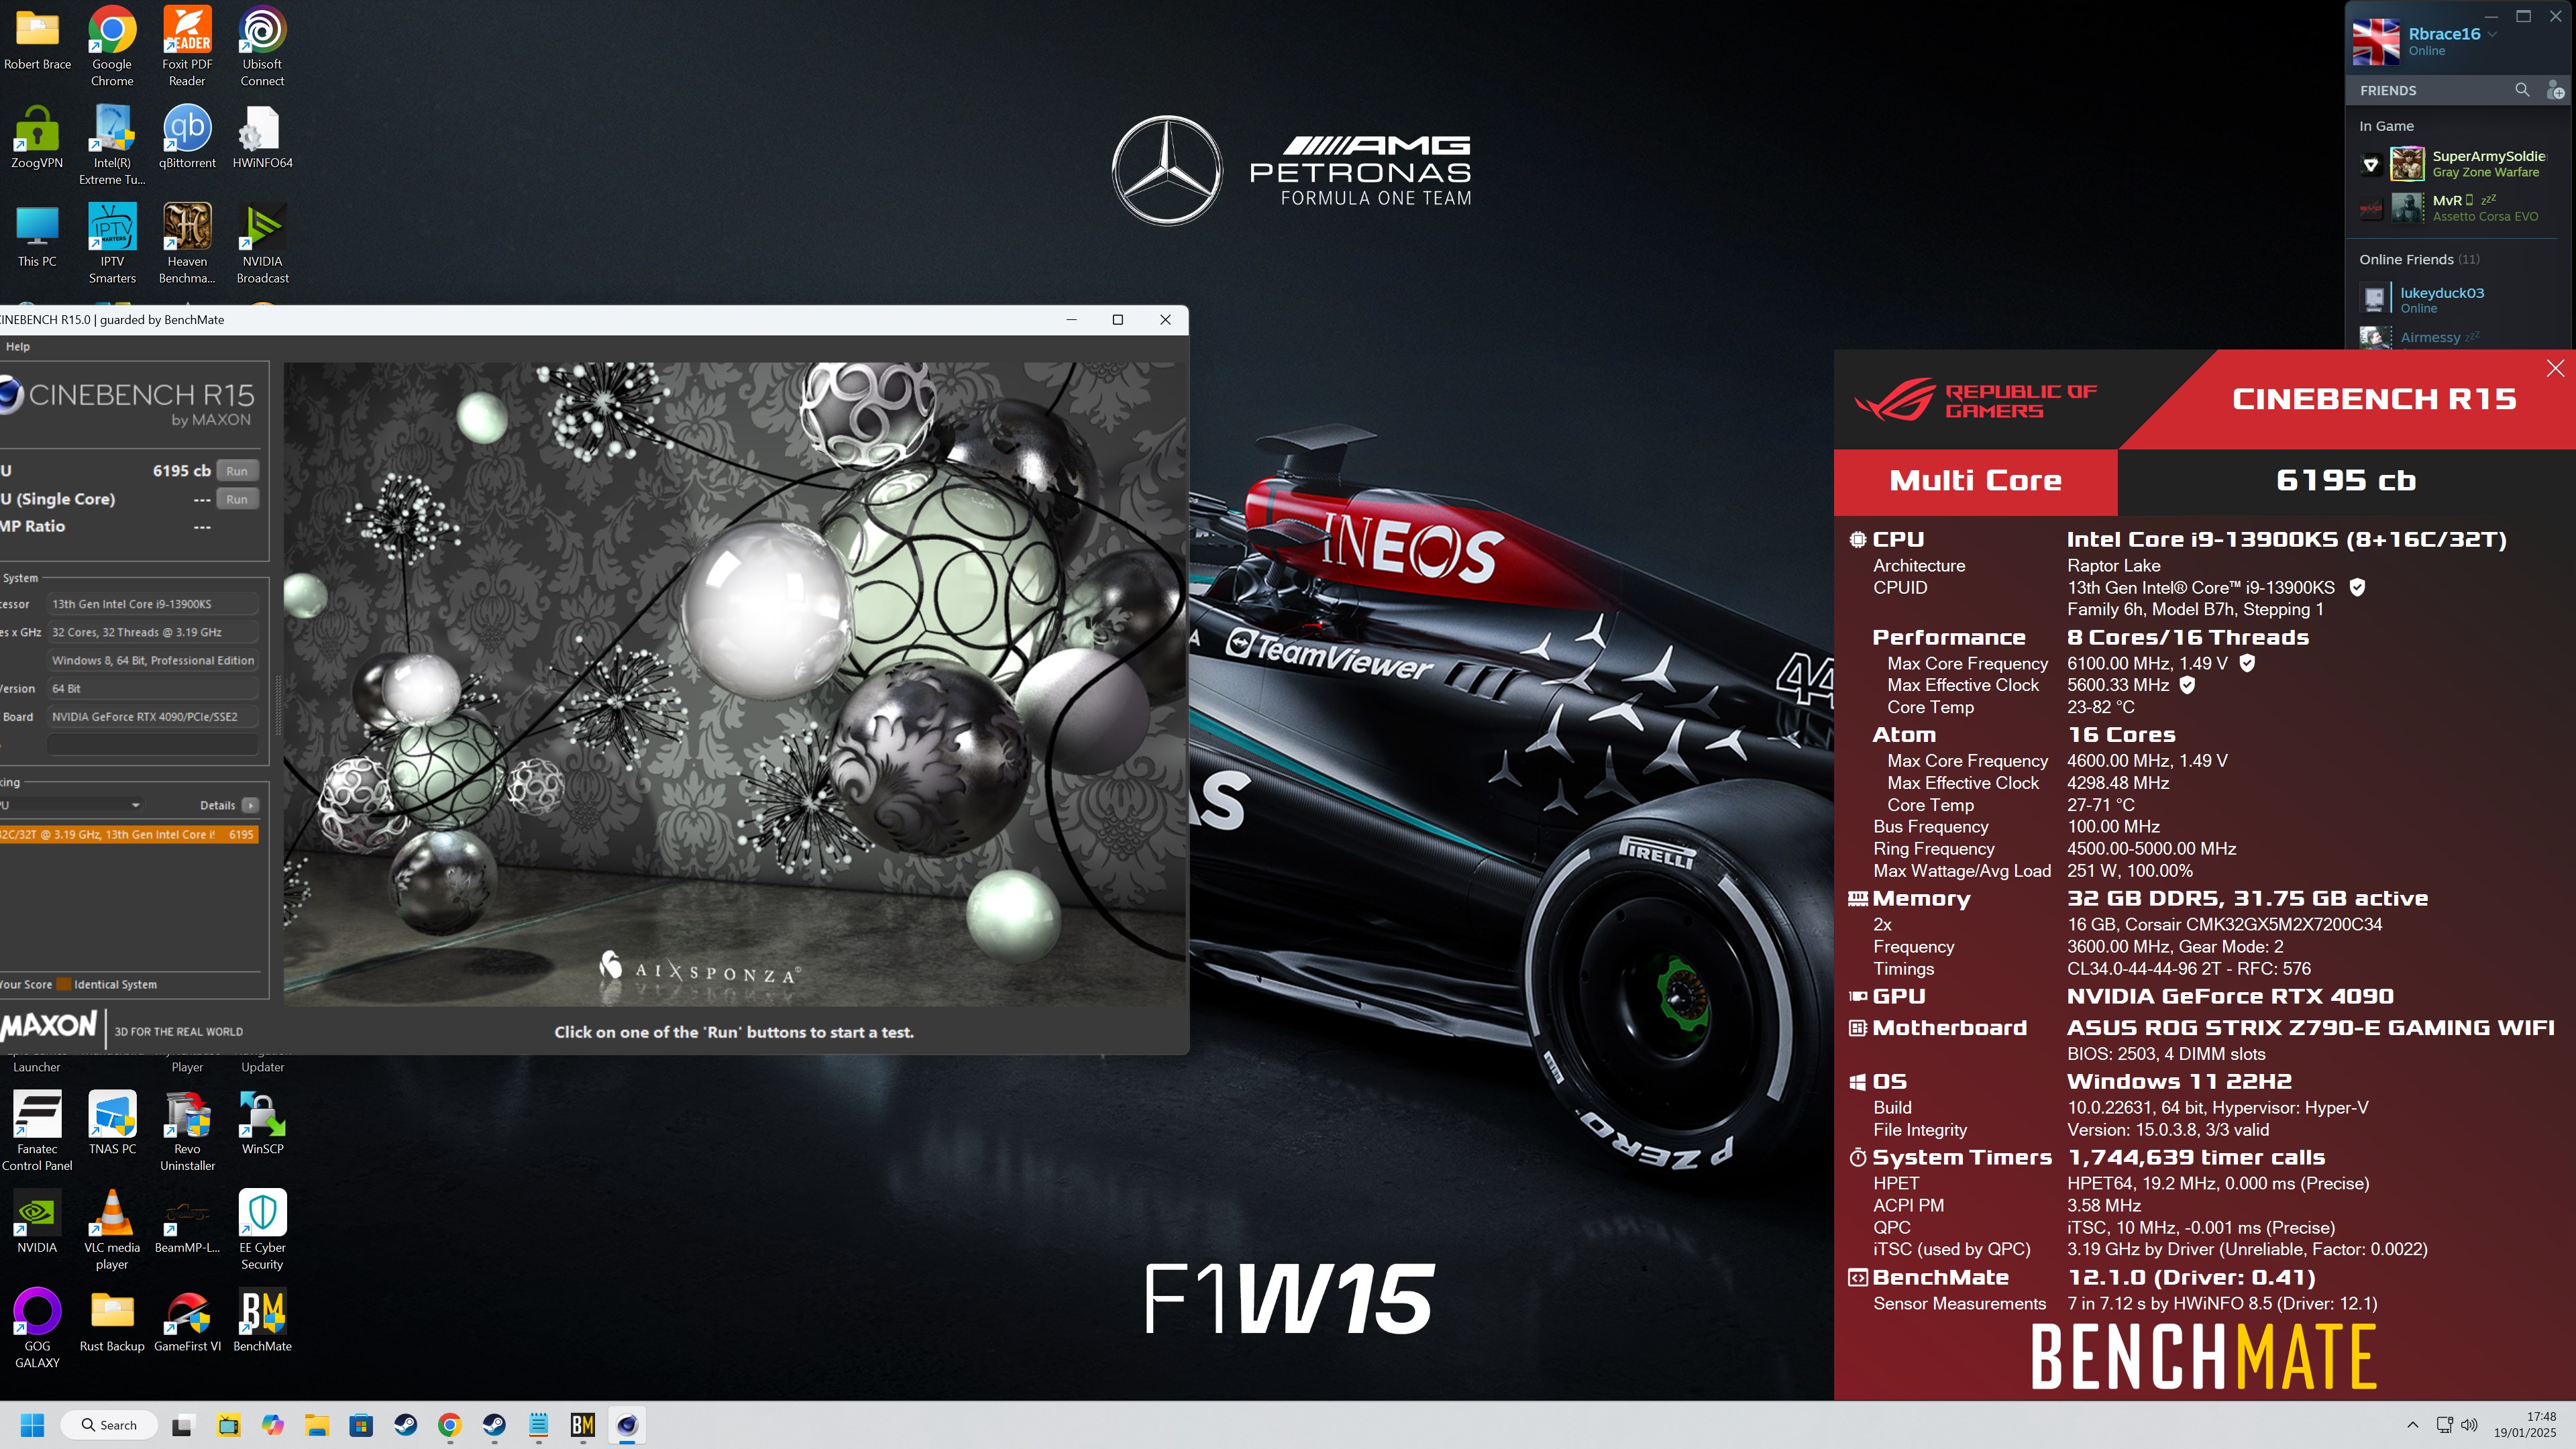Viewport: 2576px width, 1449px height.
Task: Click the Cinebench AIXSPONZA render preview
Action: pyautogui.click(x=735, y=684)
